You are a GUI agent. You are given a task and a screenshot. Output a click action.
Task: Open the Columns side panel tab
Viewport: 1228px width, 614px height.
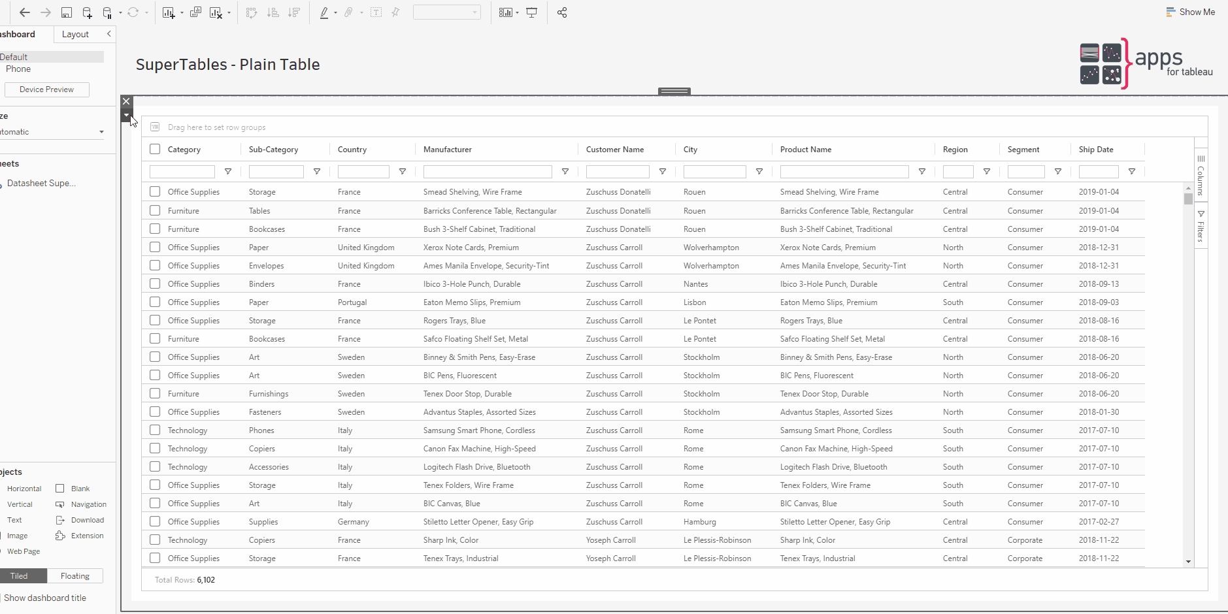point(1201,175)
